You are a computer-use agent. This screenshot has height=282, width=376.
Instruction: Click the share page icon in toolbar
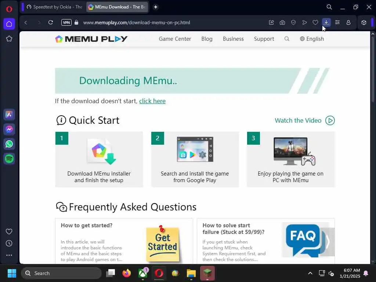click(x=271, y=22)
